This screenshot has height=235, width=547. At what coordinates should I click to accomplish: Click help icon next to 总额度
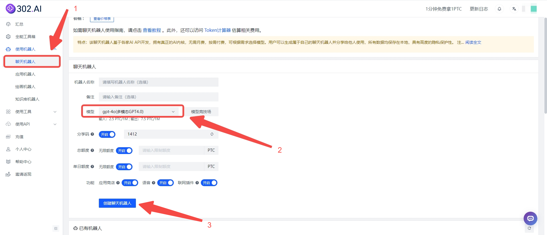(x=92, y=150)
